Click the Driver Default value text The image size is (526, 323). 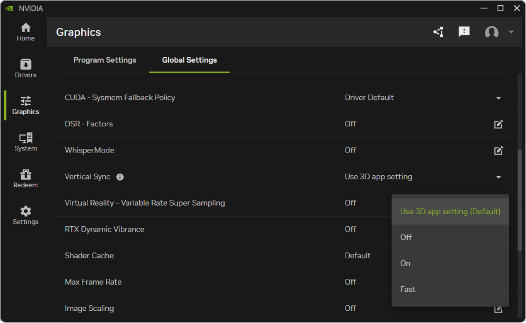pos(369,98)
